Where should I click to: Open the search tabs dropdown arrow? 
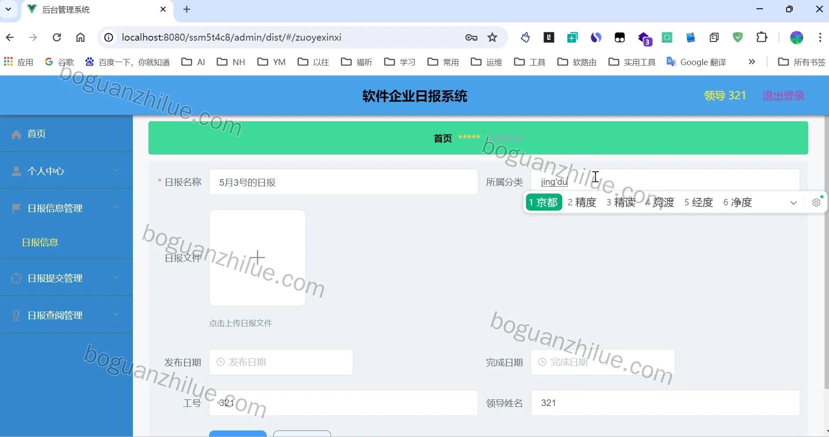(x=8, y=9)
